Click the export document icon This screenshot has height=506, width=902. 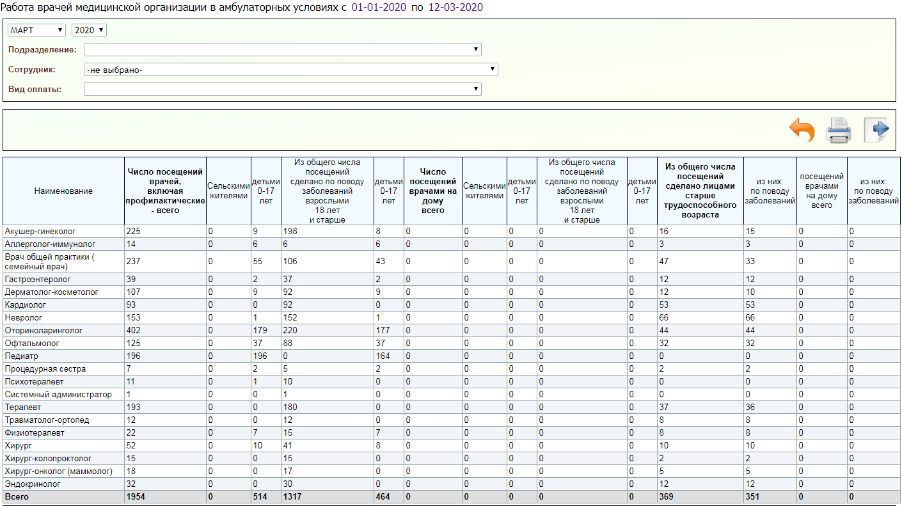(876, 130)
